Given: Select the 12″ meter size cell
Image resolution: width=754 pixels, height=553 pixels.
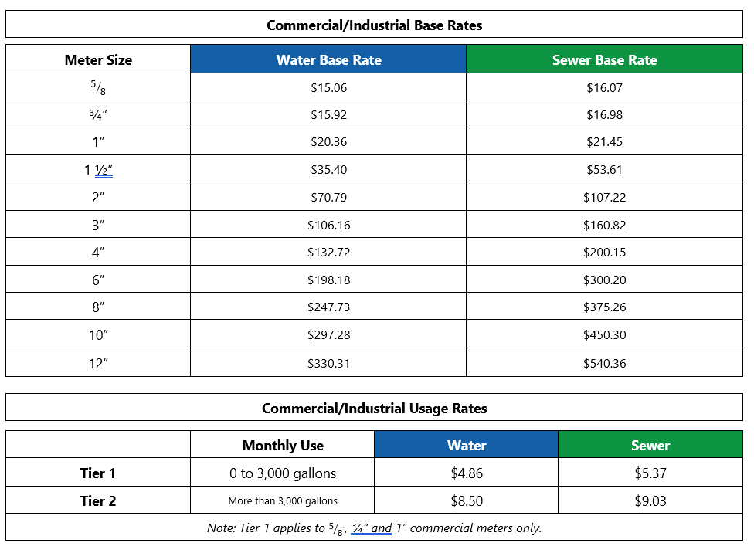Looking at the screenshot, I should 98,363.
